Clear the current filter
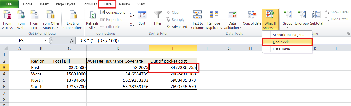Screen dimensions: 351x106 point(173,12)
